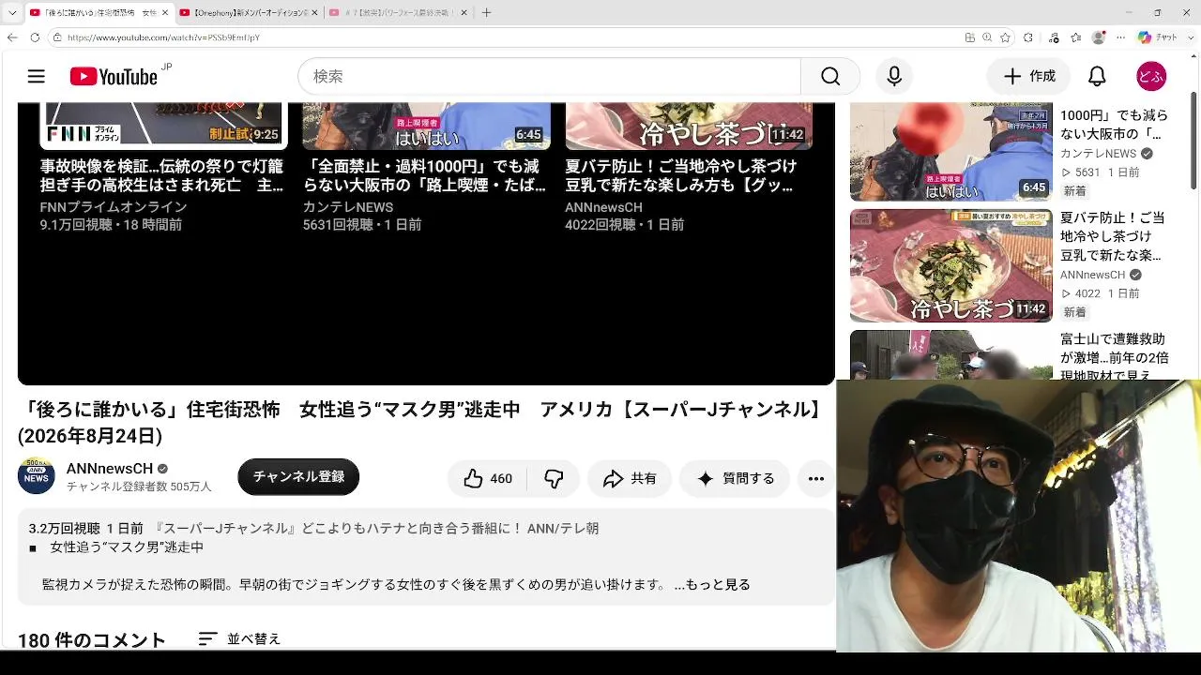This screenshot has width=1201, height=675.
Task: Click the magnifier search button
Action: point(830,77)
